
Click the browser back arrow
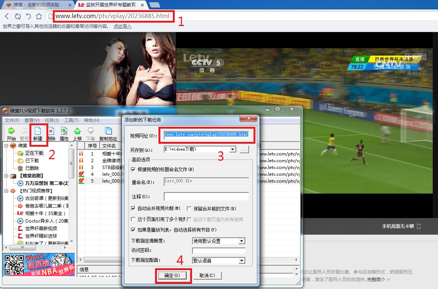point(7,16)
